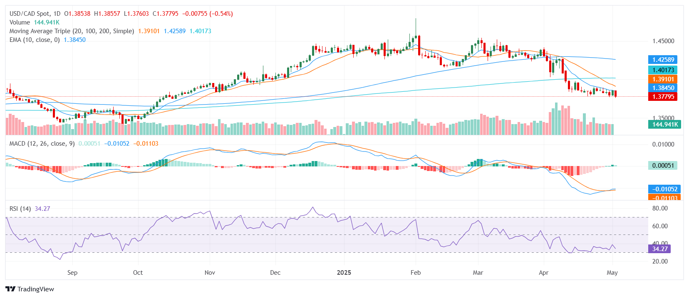Click the red -0.54% change value
This screenshot has height=298, width=689.
221,14
